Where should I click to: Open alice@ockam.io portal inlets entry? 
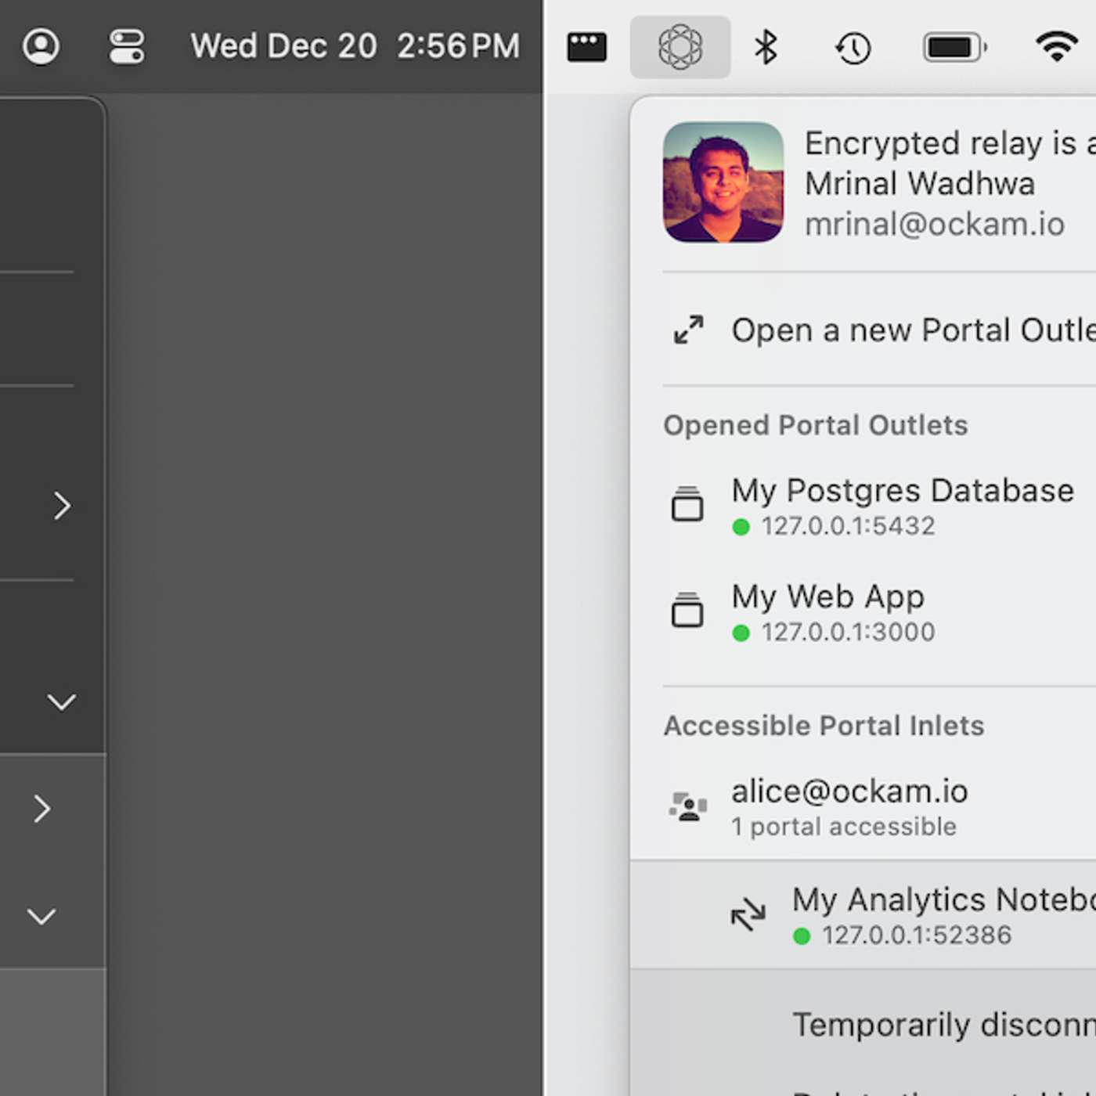point(849,806)
